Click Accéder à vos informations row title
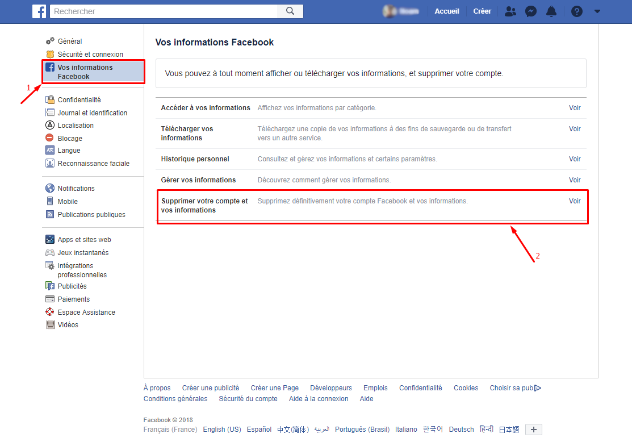 click(206, 108)
